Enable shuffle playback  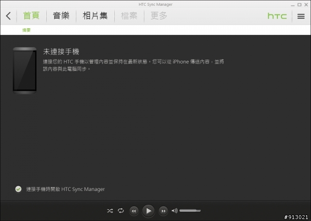click(110, 211)
